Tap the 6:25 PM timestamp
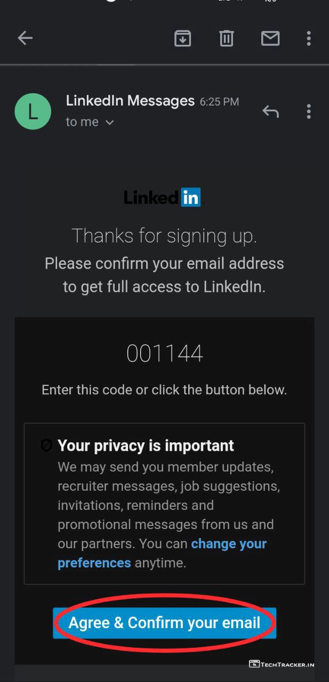This screenshot has height=682, width=329. coord(219,101)
